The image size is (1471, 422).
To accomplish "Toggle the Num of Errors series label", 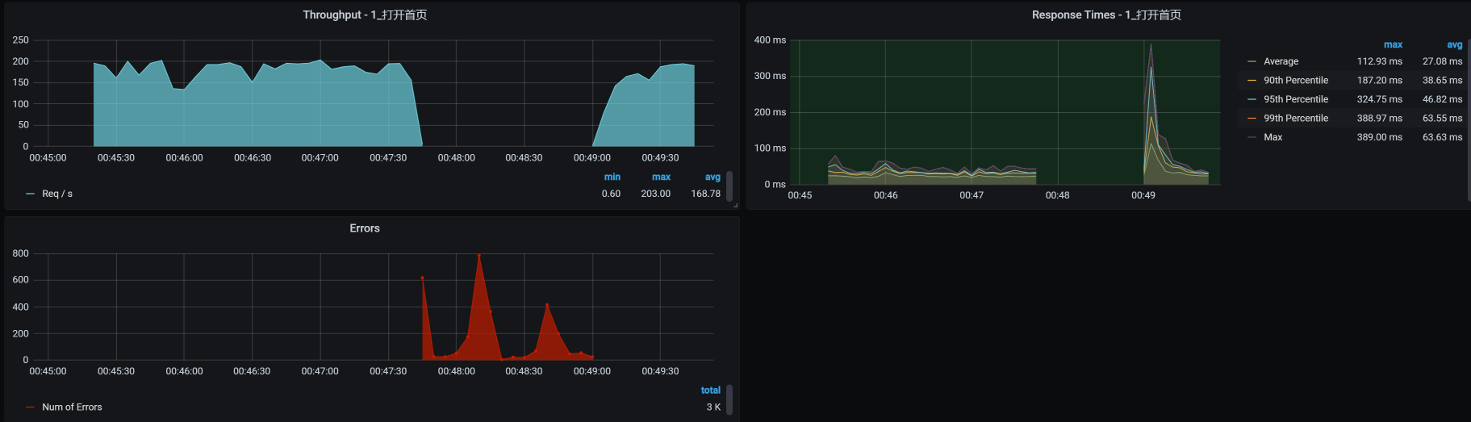I will point(72,407).
